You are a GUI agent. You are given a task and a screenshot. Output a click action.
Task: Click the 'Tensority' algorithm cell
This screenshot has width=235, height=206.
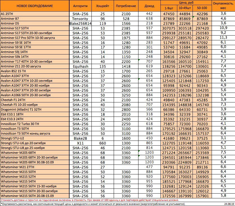[x=80, y=19]
